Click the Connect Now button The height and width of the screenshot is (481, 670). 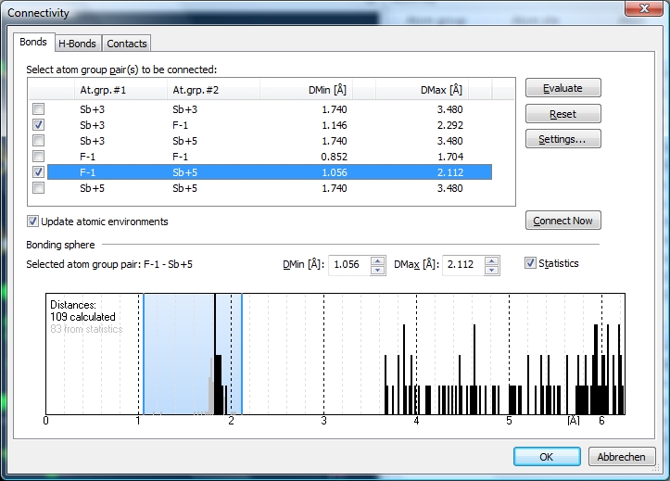pos(563,221)
